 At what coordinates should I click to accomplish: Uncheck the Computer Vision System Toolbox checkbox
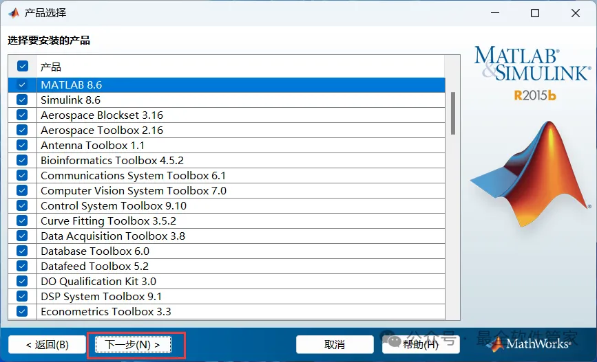point(22,190)
